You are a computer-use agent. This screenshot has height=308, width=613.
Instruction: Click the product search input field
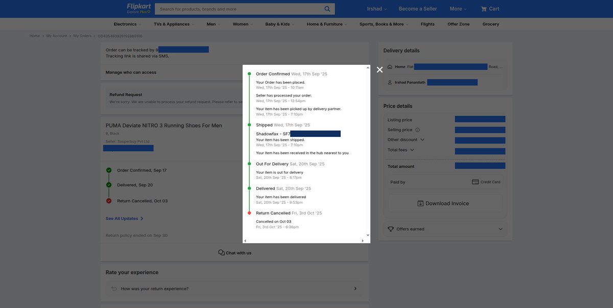239,9
